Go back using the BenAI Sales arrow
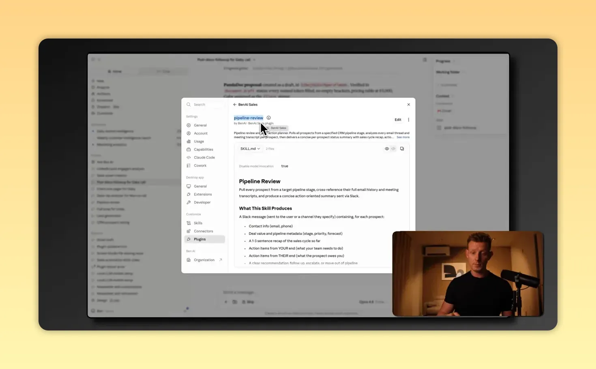 pos(235,105)
